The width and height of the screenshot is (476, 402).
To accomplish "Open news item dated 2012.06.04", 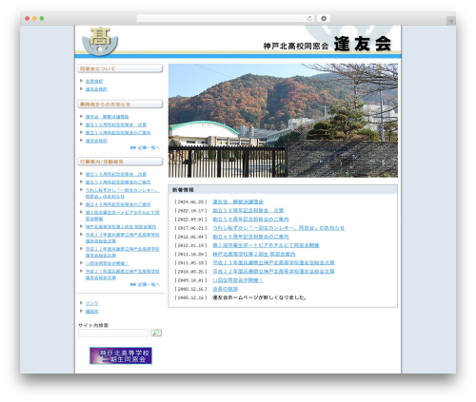I will click(250, 237).
